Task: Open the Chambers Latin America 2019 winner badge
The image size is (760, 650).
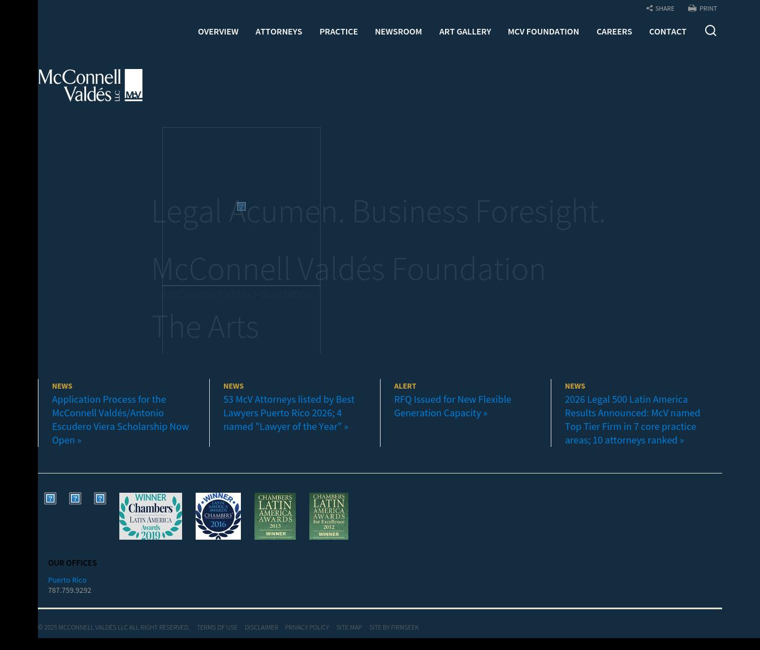Action: coord(150,516)
